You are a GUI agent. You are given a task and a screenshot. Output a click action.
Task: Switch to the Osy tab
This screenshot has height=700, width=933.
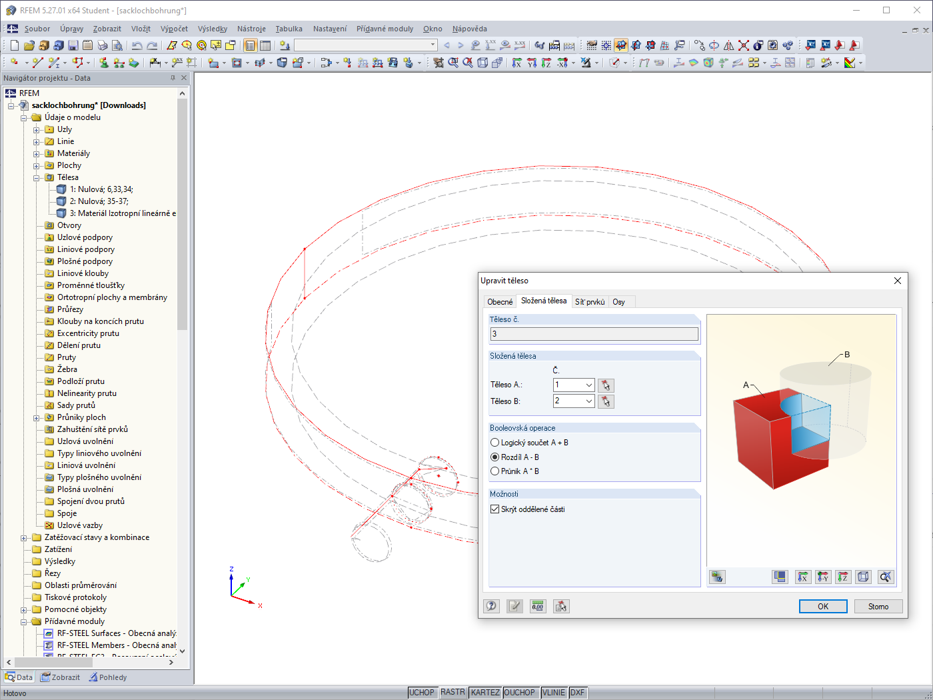point(619,302)
